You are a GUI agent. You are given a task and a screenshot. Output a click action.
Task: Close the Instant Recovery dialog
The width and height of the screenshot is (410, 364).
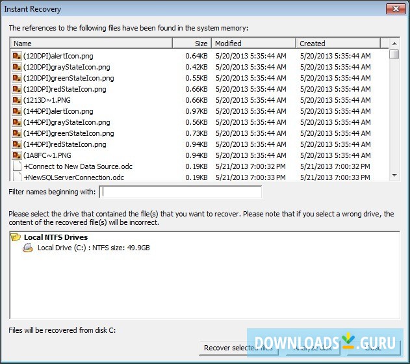[x=396, y=9]
